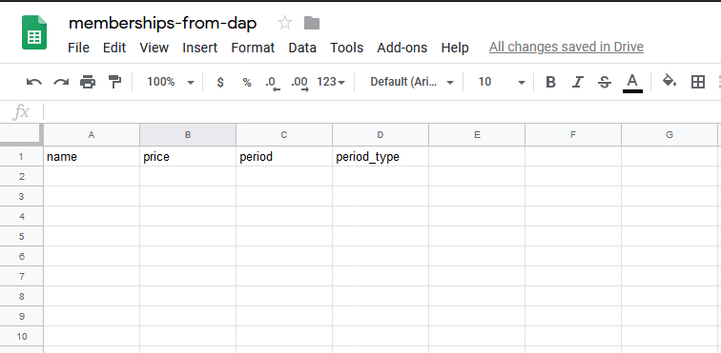Open the fill color bucket
The image size is (721, 353).
pyautogui.click(x=669, y=82)
